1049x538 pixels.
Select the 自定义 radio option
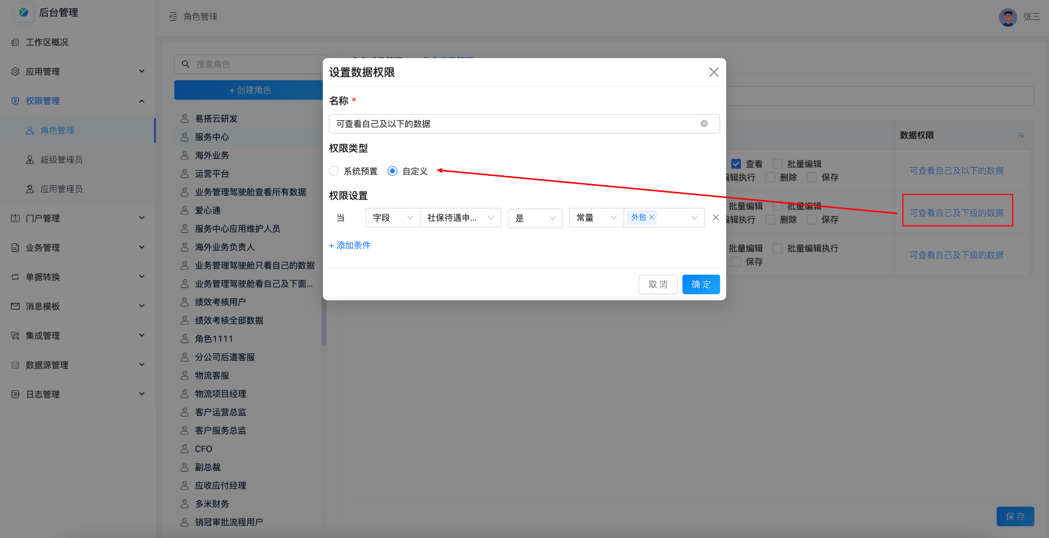392,171
